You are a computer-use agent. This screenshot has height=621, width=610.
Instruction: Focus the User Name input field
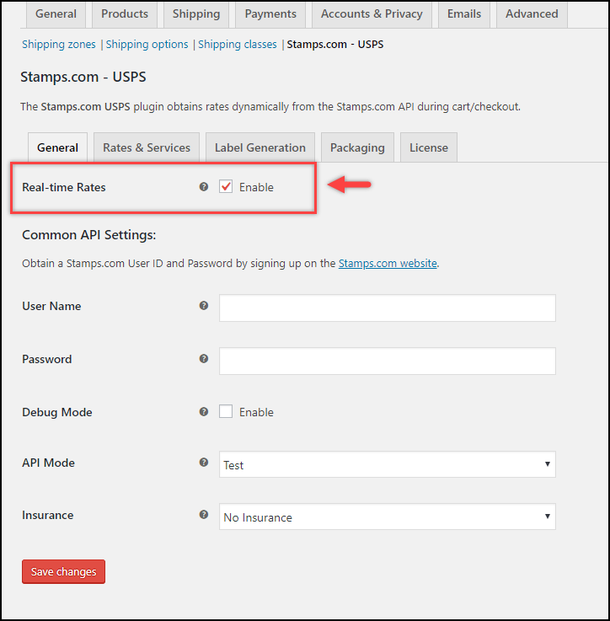[387, 308]
